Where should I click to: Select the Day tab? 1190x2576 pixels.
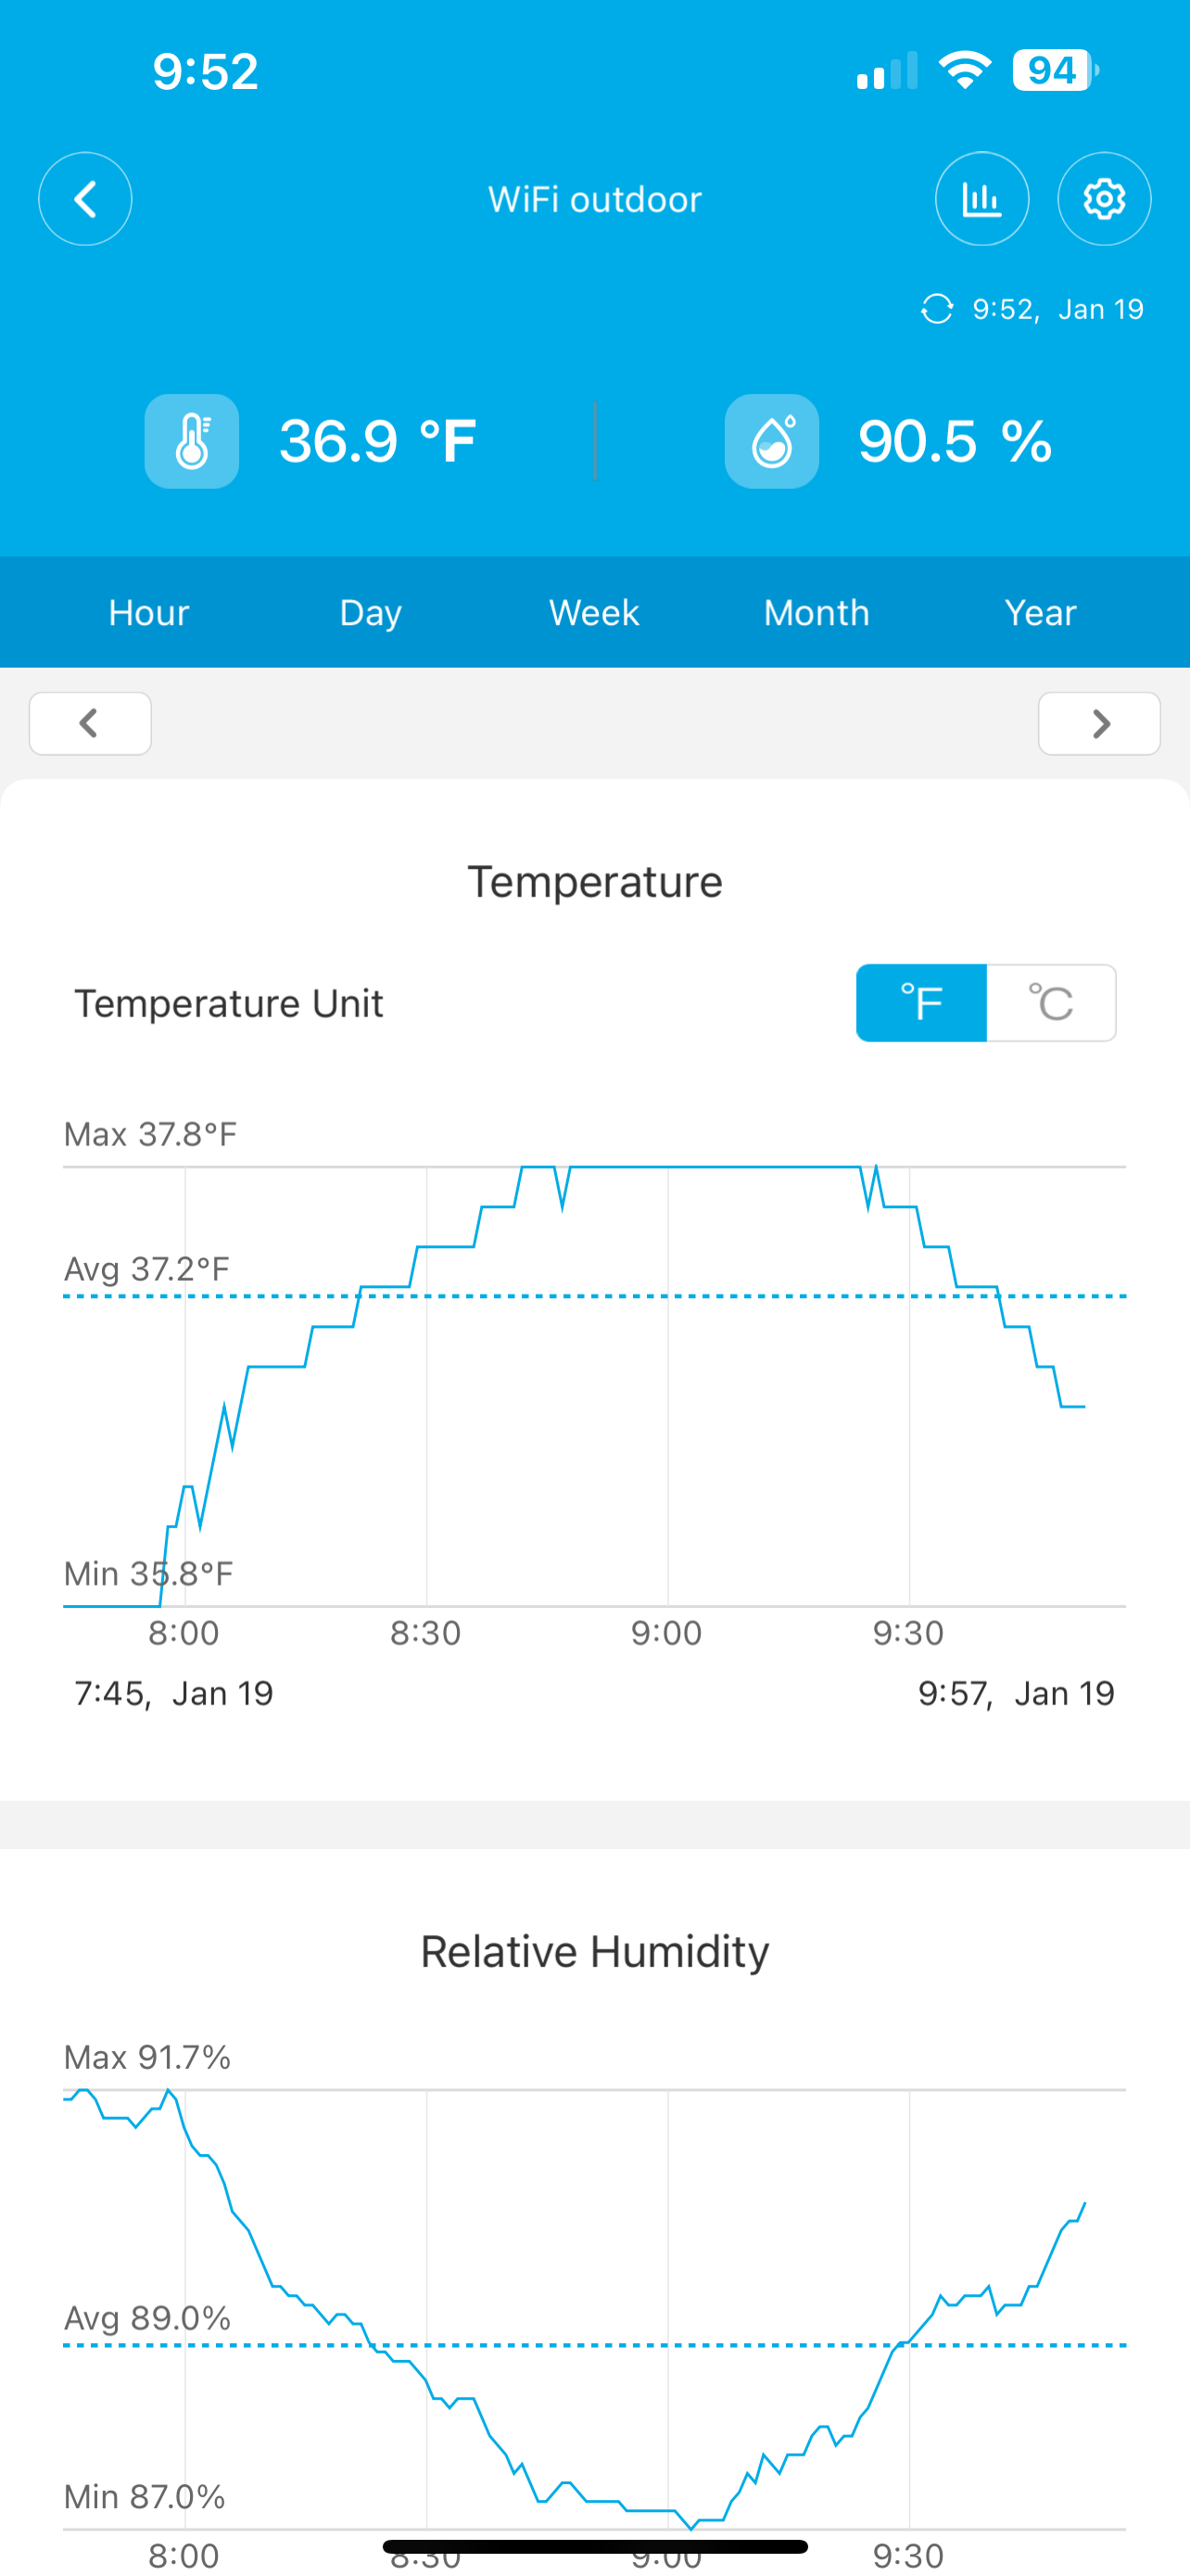tap(371, 612)
